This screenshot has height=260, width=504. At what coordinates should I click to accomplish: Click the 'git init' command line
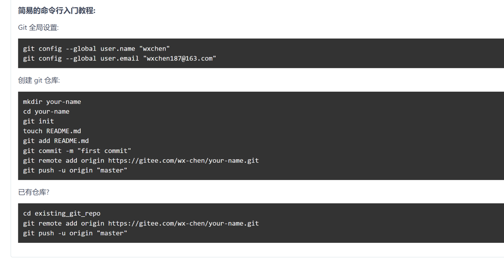(x=39, y=121)
